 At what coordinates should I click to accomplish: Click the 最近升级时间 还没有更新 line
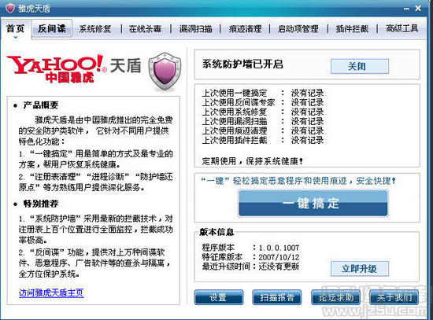pos(250,267)
